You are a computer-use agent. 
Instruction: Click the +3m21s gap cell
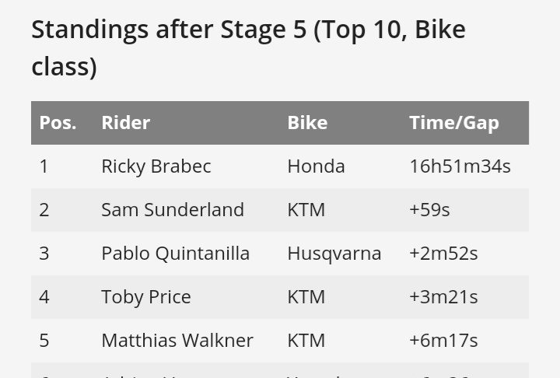click(443, 297)
